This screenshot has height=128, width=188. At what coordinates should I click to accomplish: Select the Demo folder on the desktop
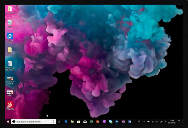pos(10,10)
